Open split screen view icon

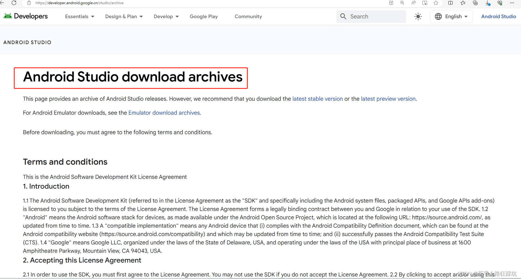[450, 3]
